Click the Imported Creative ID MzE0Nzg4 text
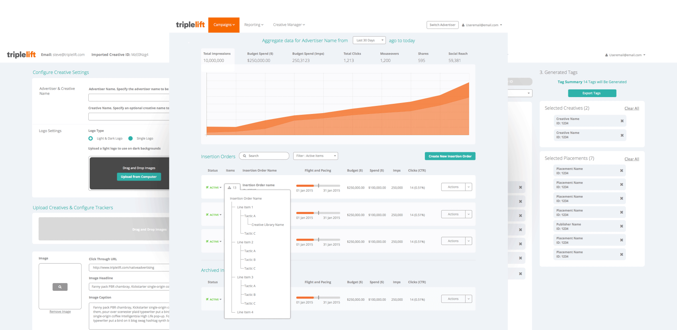This screenshot has width=677, height=330. click(x=120, y=54)
